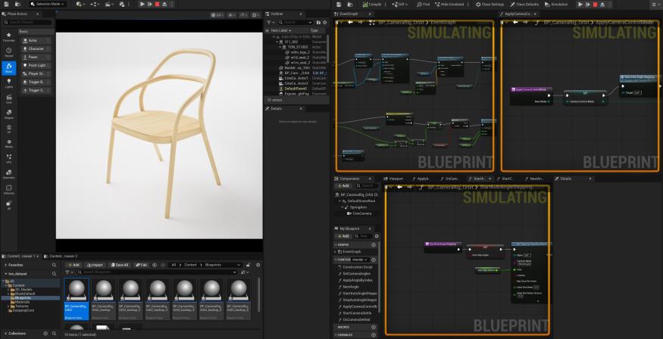Select the Recent category in Place Actors
This screenshot has width=663, height=339.
tap(9, 52)
